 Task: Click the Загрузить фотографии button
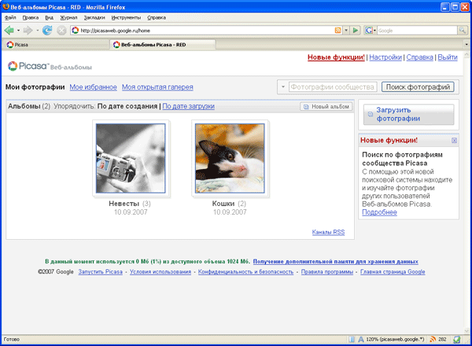[408, 114]
